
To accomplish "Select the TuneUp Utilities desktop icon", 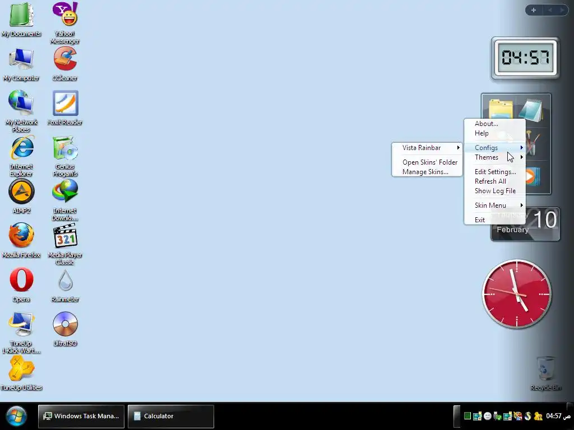I will [21, 373].
